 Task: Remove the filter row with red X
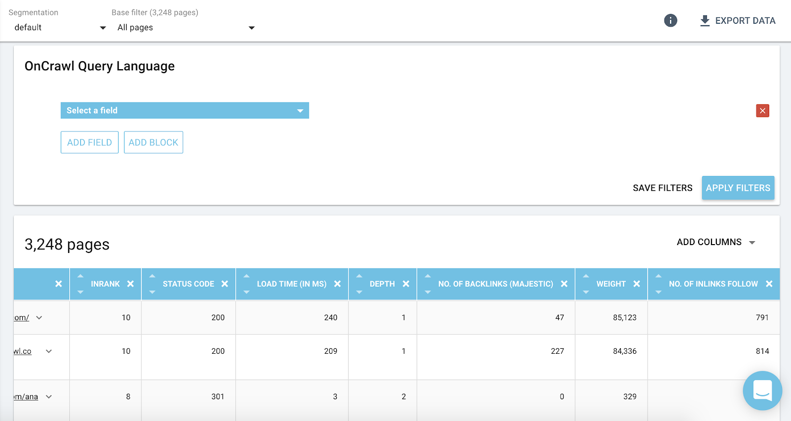pyautogui.click(x=762, y=111)
